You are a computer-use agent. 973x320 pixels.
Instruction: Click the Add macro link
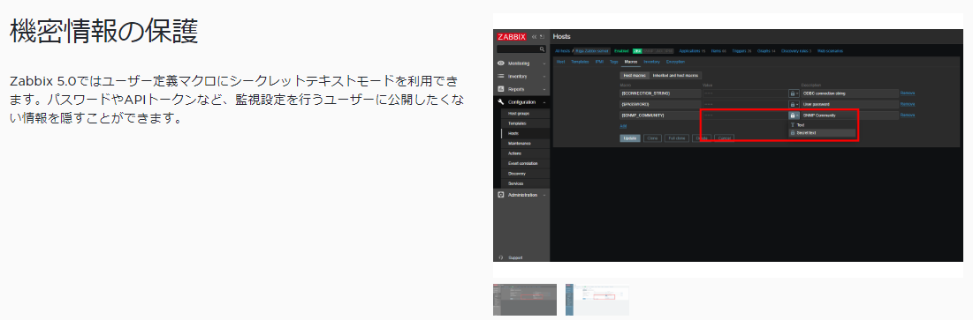click(x=622, y=126)
